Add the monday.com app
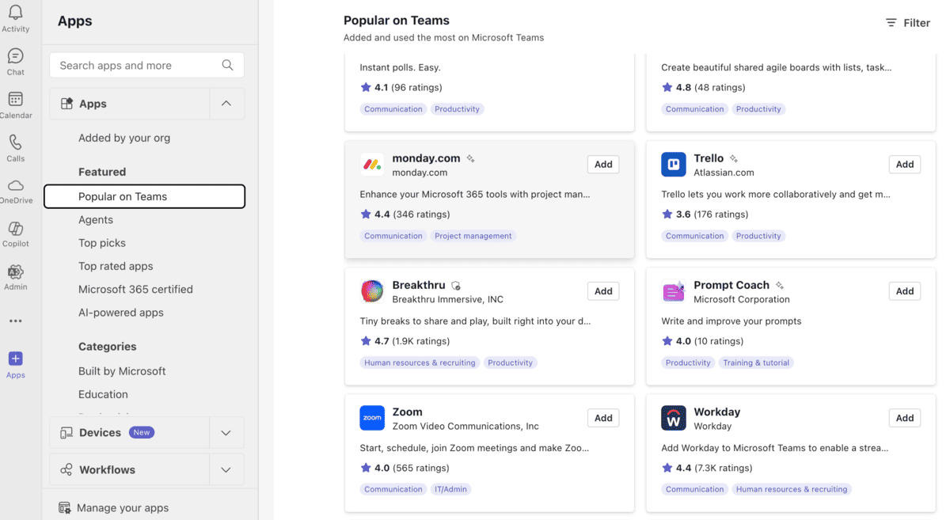 coord(603,165)
